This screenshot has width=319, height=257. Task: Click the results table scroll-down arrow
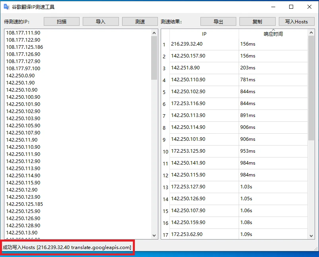pos(311,236)
